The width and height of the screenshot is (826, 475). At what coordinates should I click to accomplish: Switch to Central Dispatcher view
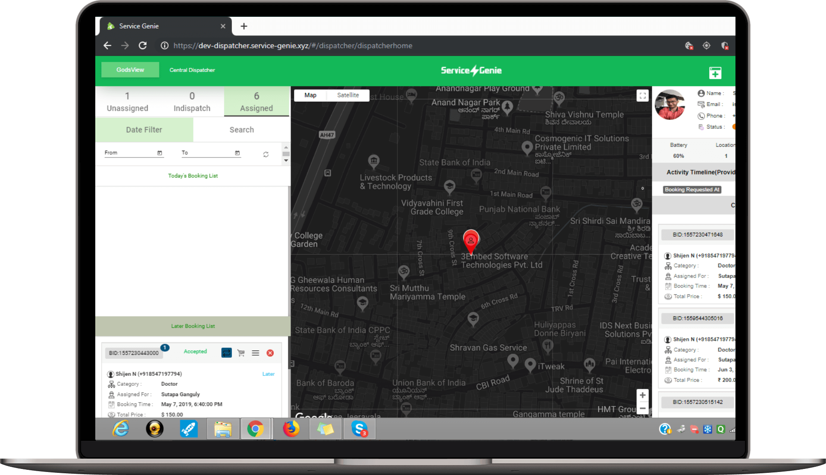click(192, 70)
